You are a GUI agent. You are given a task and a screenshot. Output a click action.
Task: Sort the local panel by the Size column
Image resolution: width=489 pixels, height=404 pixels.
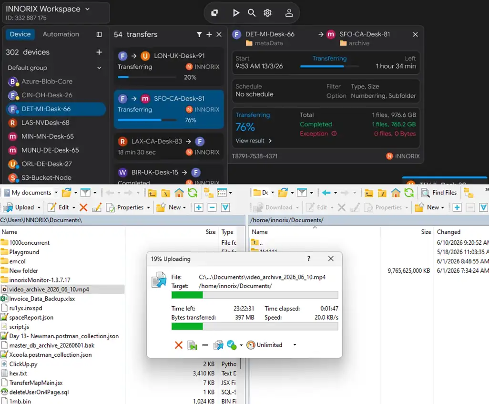[211, 232]
